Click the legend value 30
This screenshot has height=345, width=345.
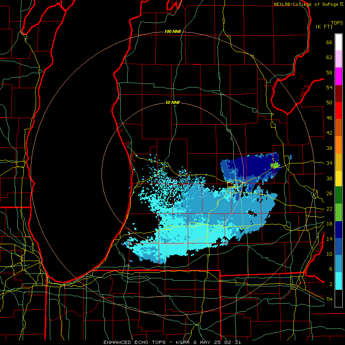(x=329, y=178)
